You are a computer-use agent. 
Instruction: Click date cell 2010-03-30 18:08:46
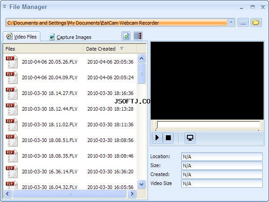[x=110, y=156]
